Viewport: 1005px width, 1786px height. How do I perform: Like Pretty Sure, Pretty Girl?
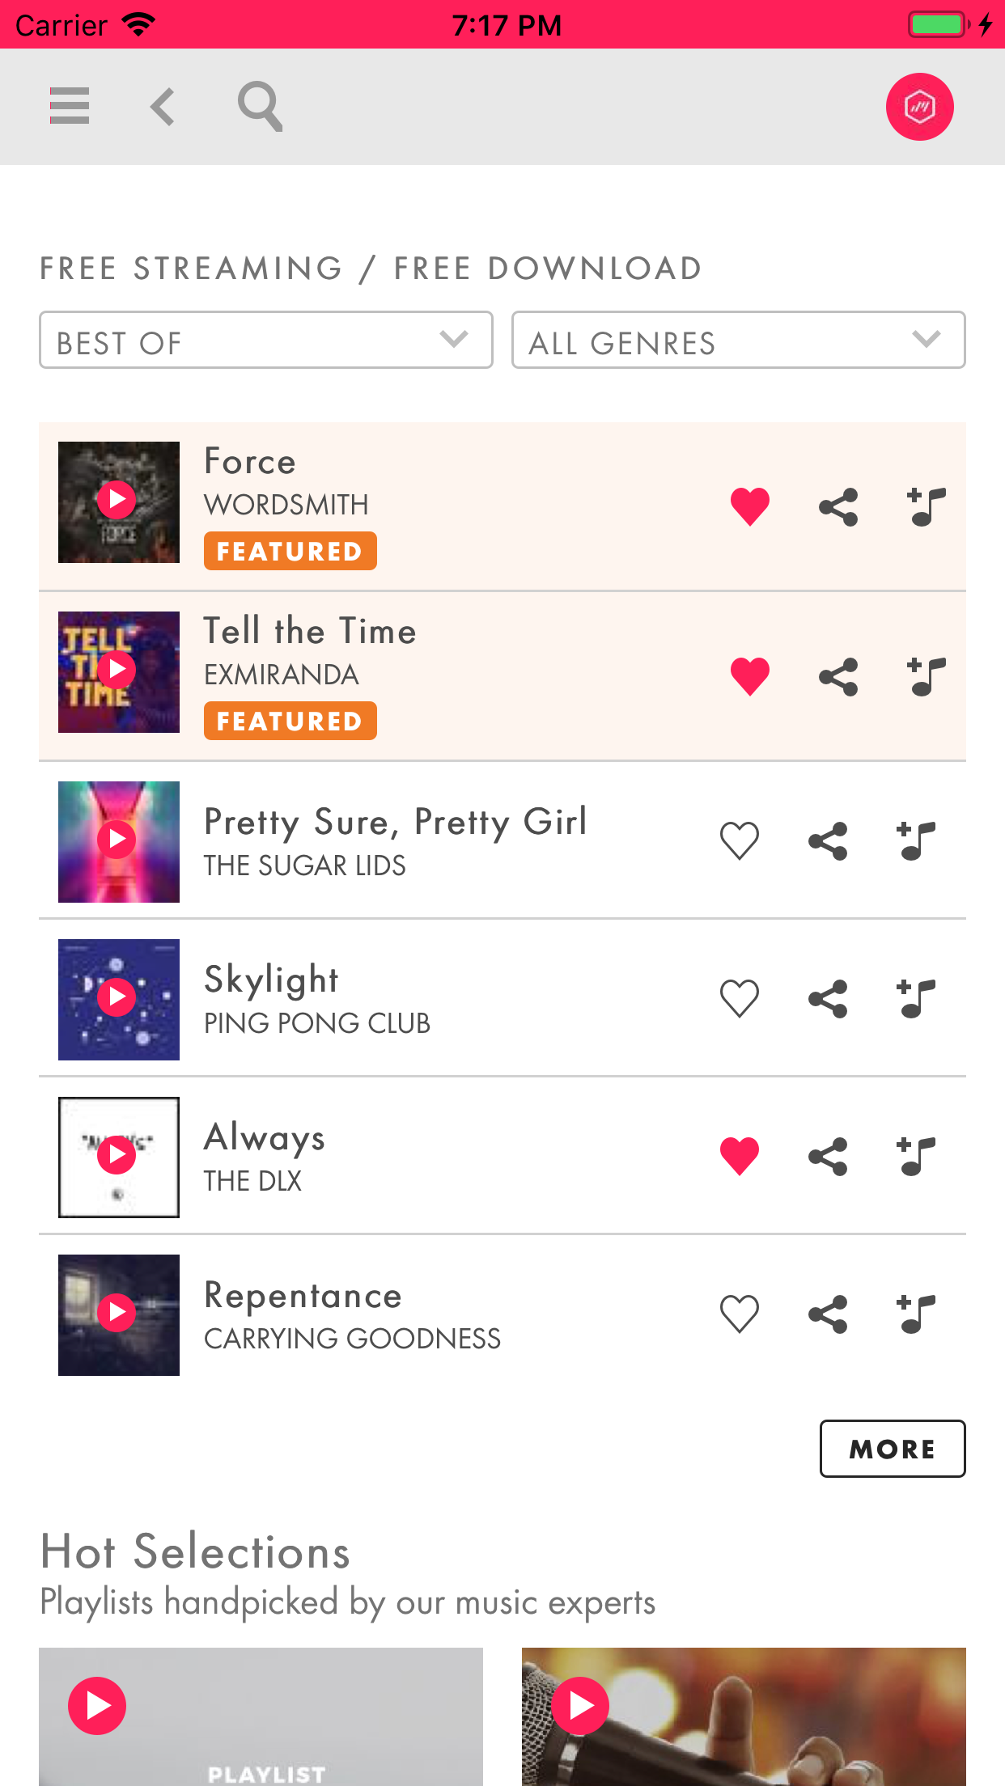click(740, 841)
